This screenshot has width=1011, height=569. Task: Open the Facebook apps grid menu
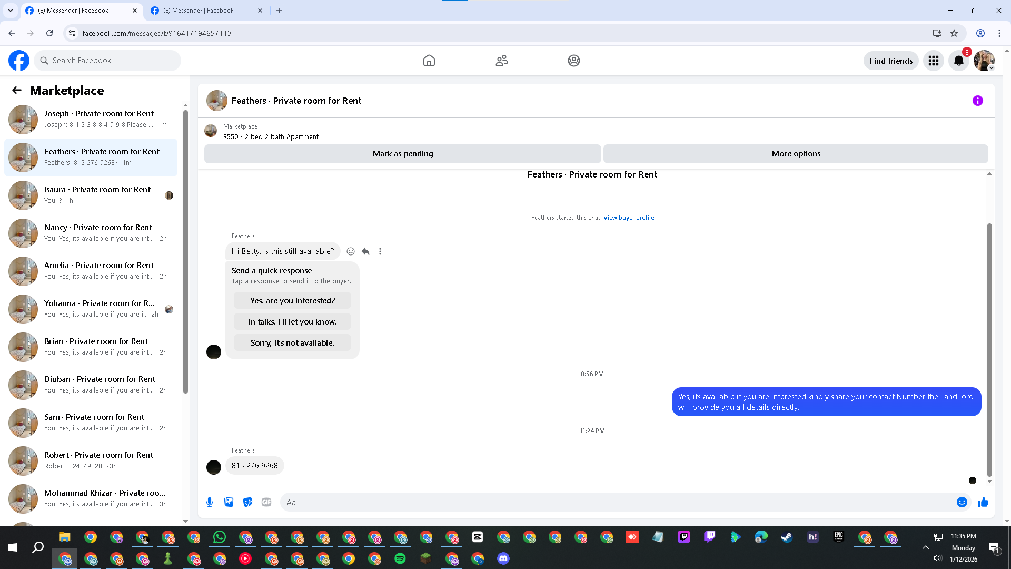coord(934,61)
